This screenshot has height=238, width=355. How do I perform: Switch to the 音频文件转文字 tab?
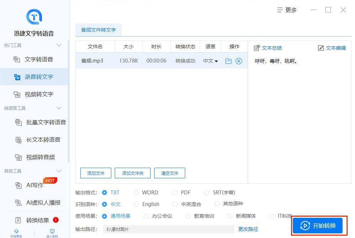pyautogui.click(x=98, y=30)
